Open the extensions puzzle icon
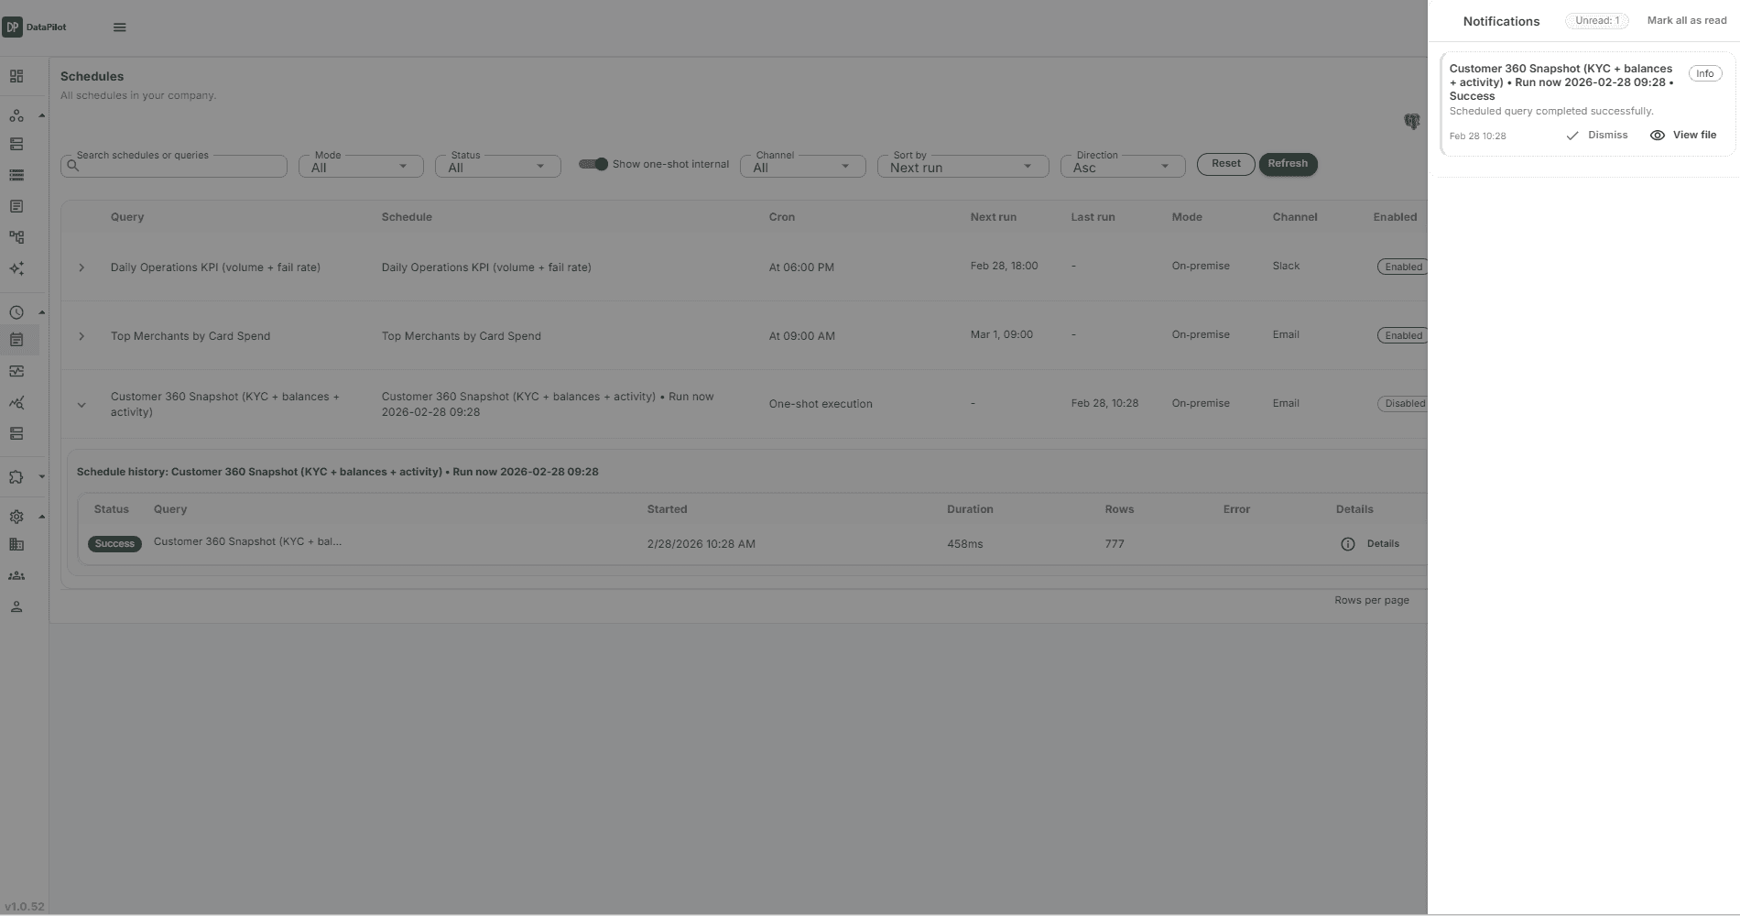Viewport: 1740px width, 916px height. (x=16, y=476)
